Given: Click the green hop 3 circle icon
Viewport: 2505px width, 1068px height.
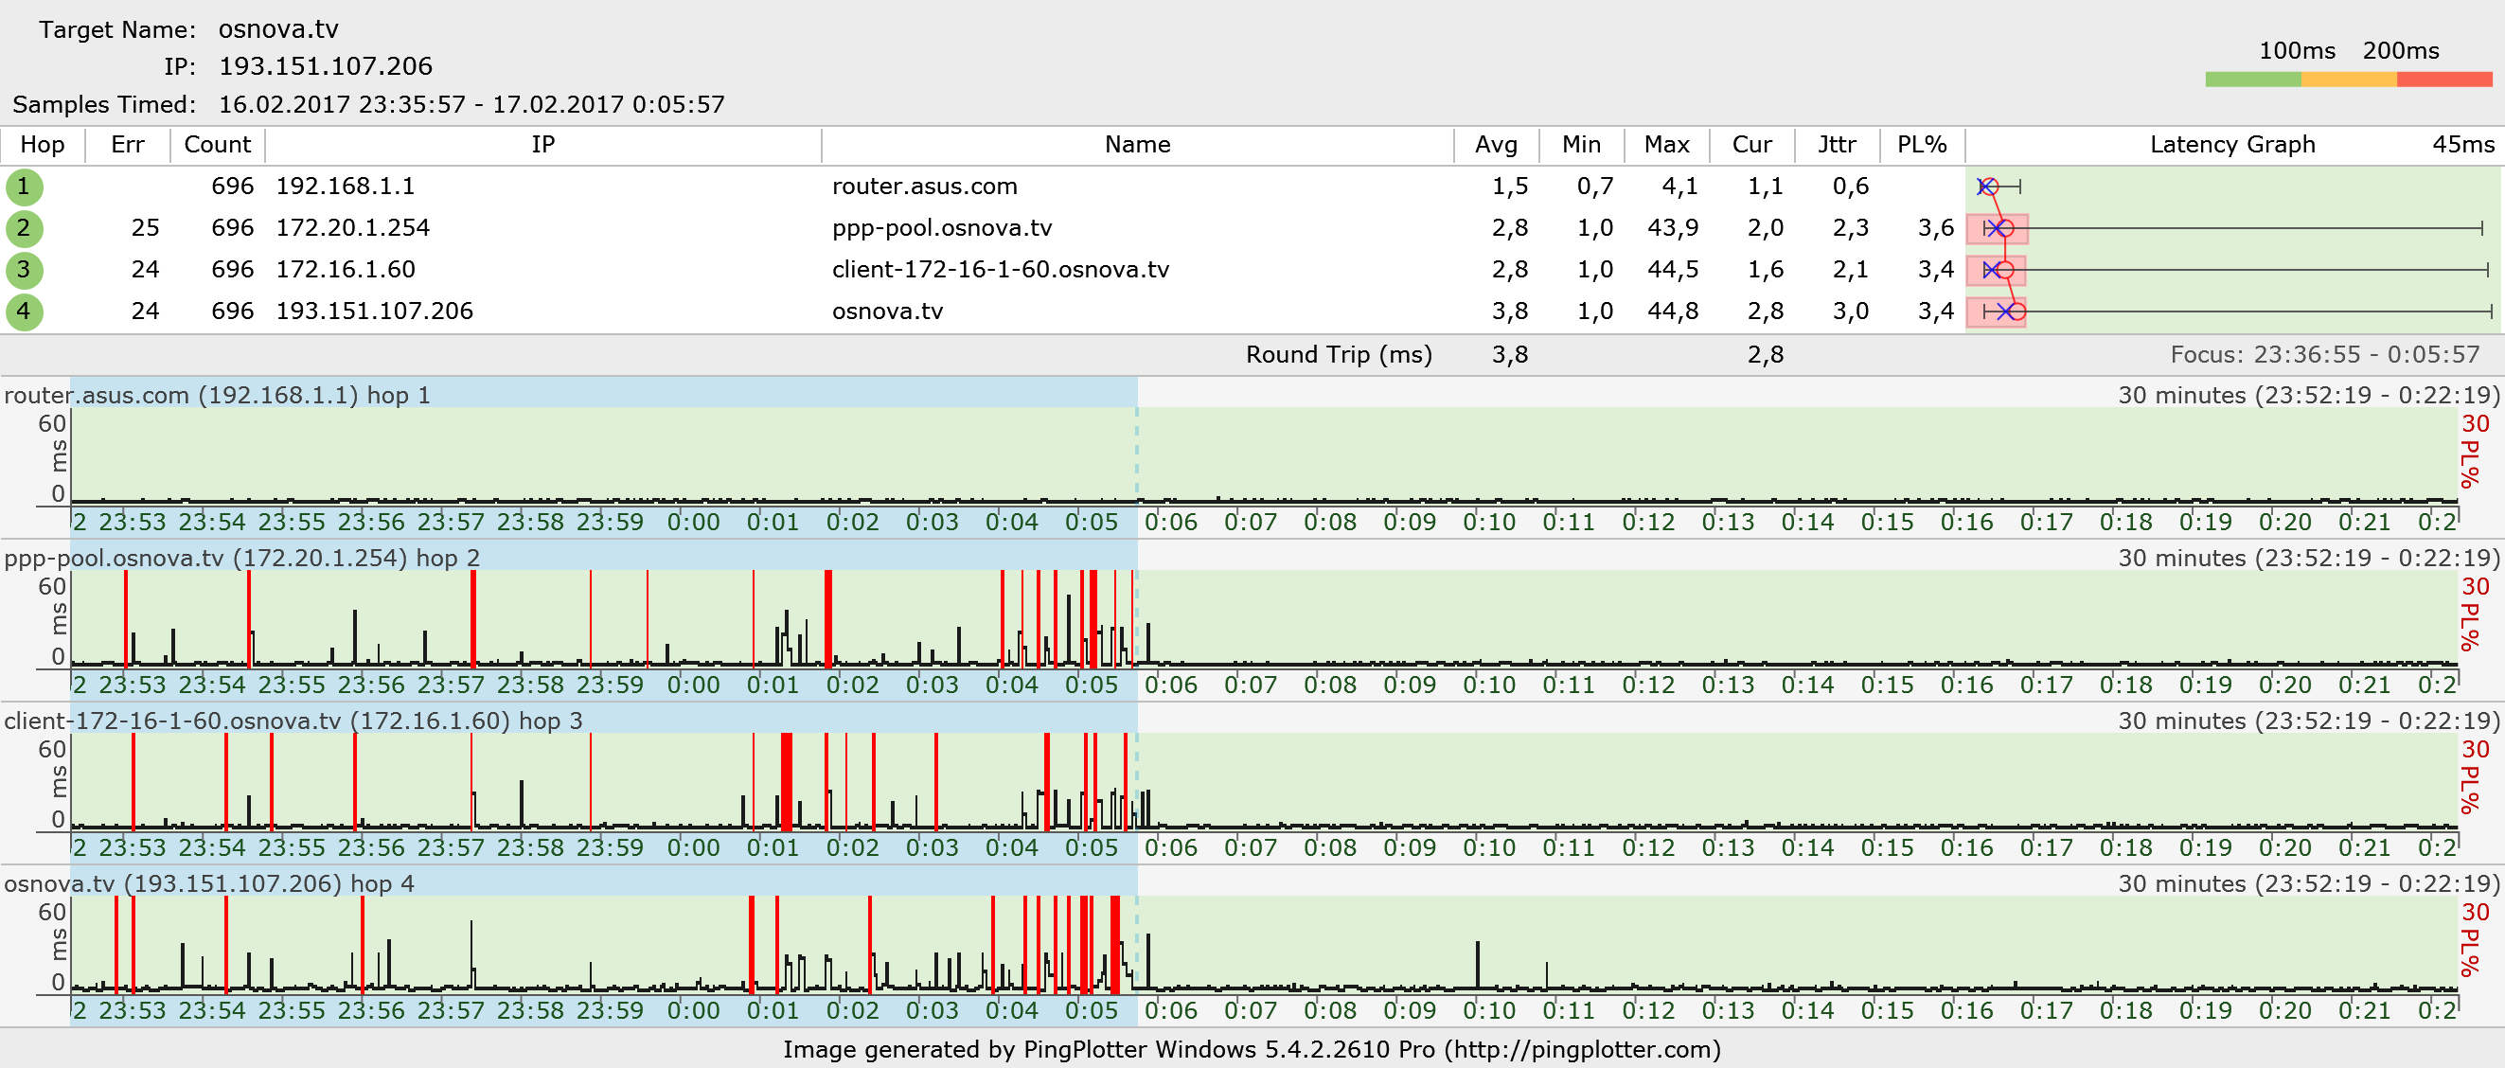Looking at the screenshot, I should [24, 271].
